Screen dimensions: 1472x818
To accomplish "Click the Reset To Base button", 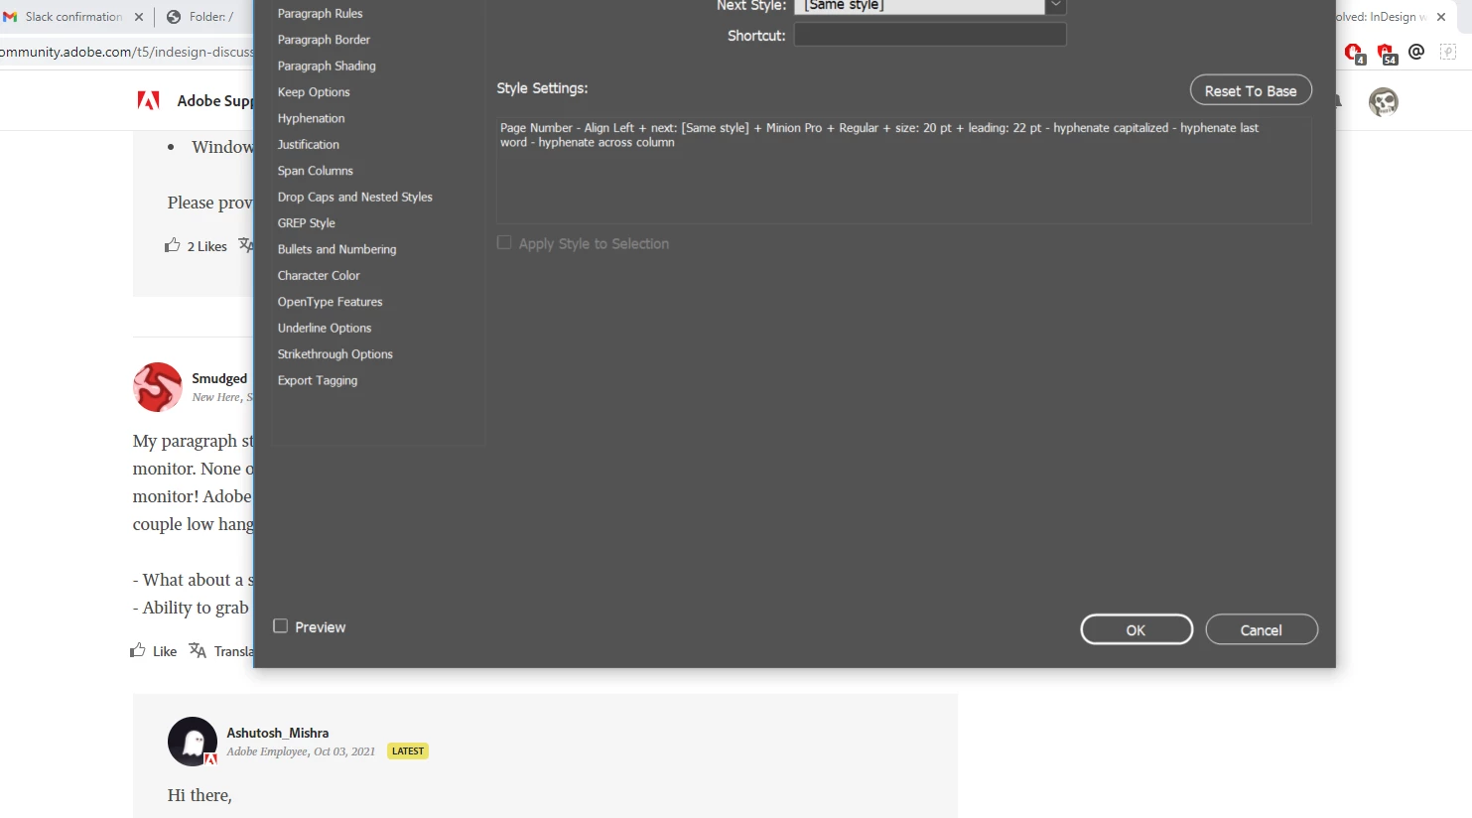I will pyautogui.click(x=1251, y=90).
